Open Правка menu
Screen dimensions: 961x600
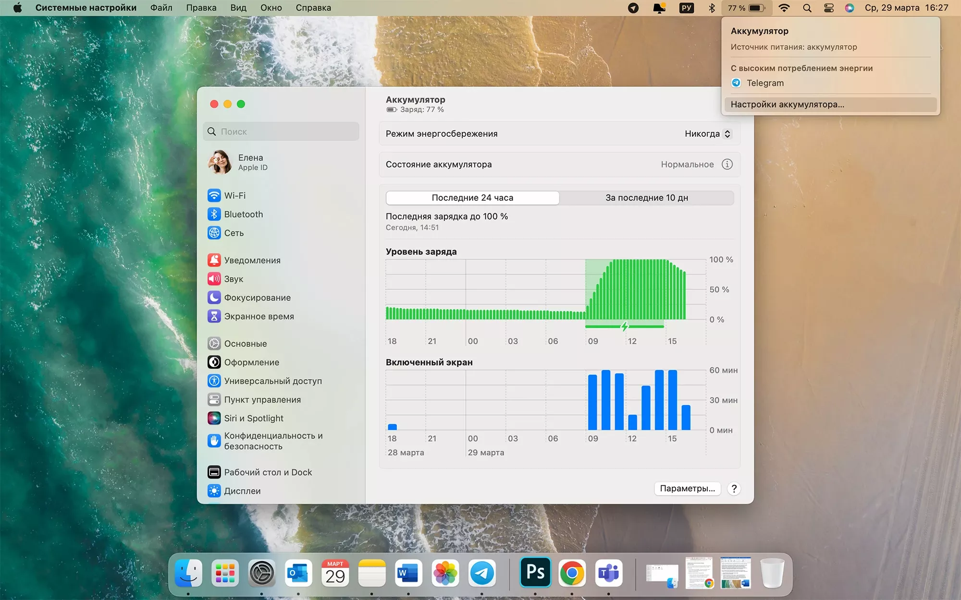201,8
